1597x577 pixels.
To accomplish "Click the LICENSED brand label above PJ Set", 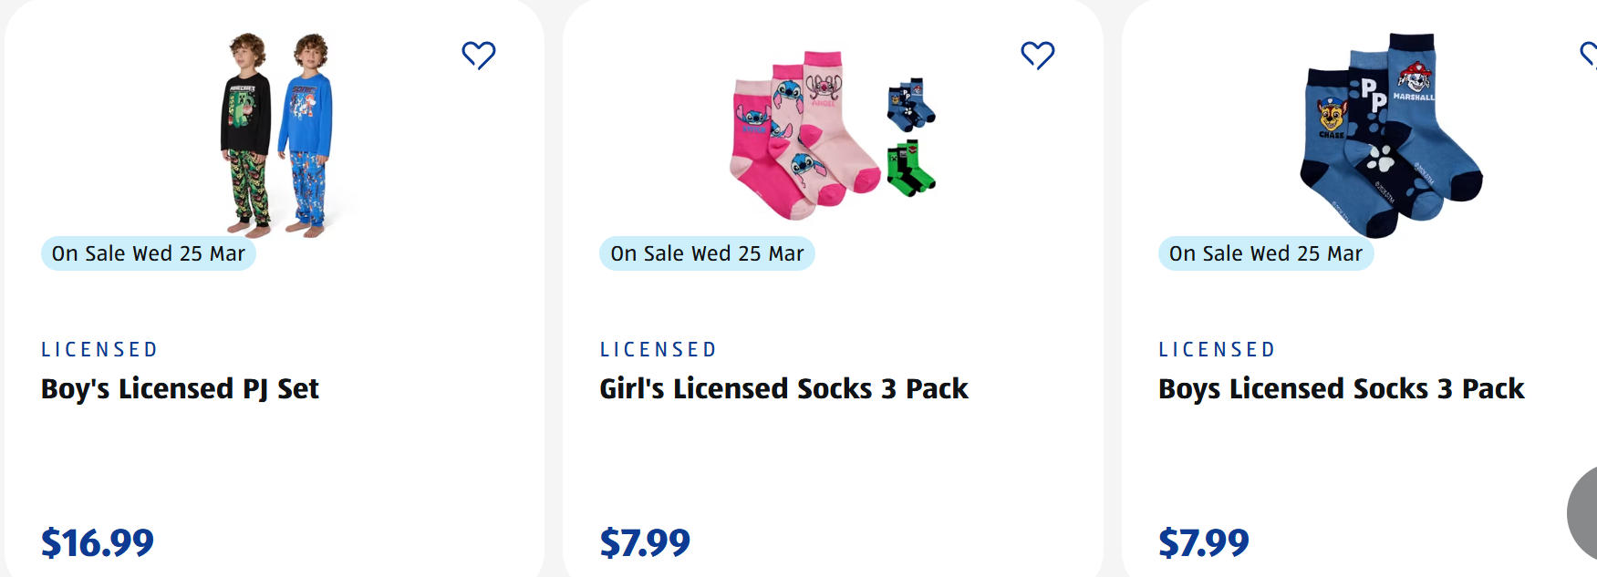I will point(100,350).
